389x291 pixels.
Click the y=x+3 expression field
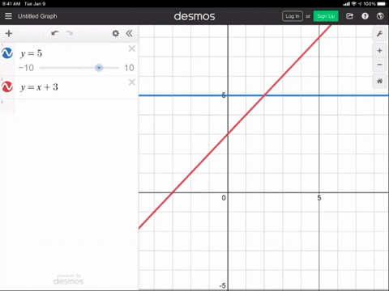39,87
